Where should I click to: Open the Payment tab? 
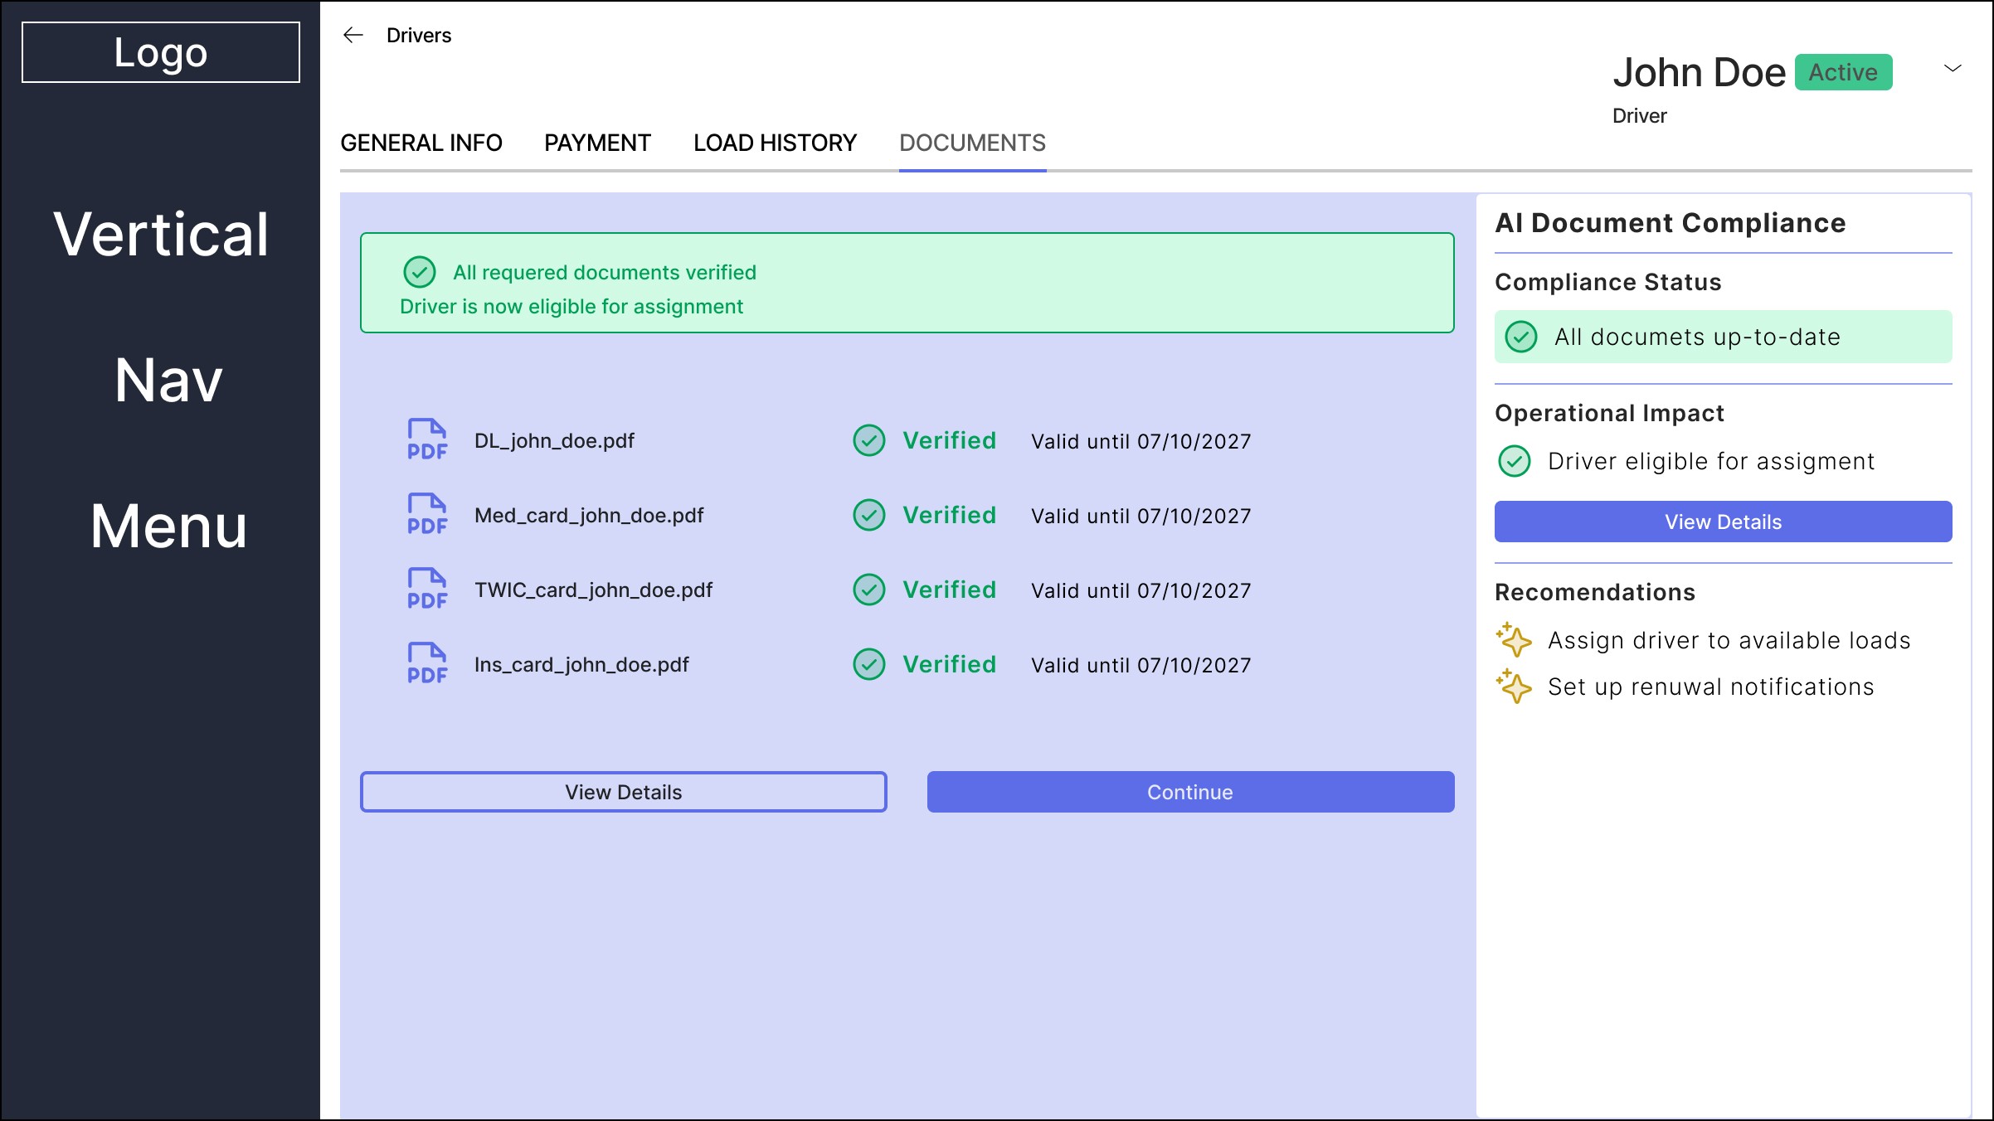[597, 143]
